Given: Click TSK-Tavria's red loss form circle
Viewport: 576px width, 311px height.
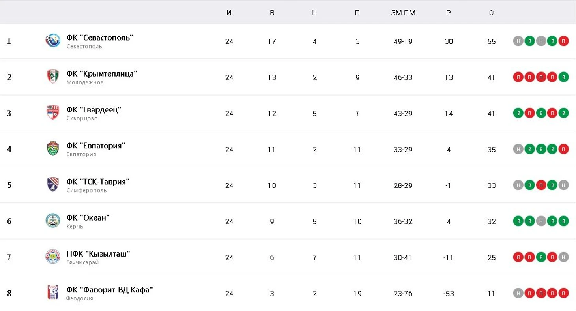Looking at the screenshot, I should point(541,185).
